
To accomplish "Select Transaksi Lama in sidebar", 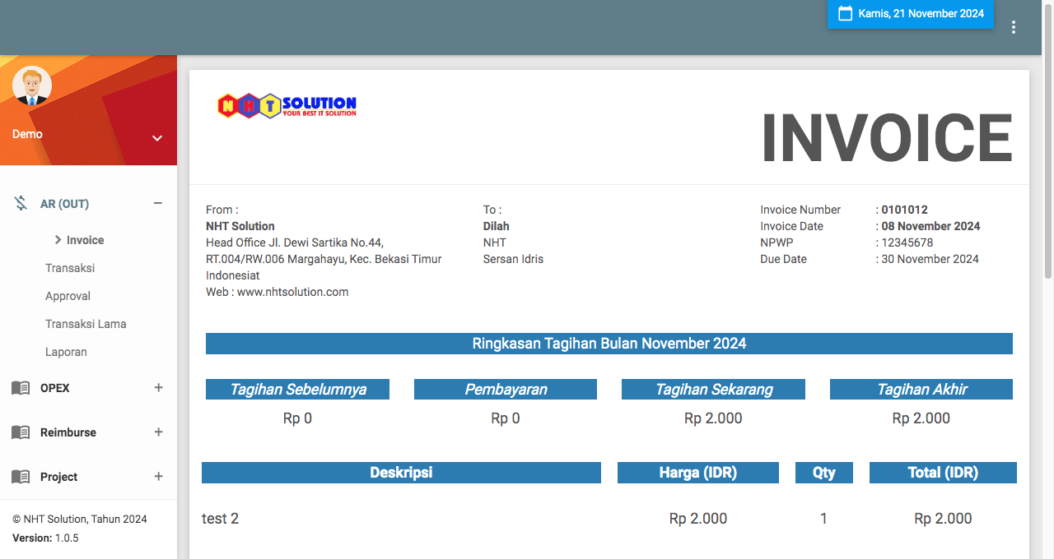I will point(86,324).
